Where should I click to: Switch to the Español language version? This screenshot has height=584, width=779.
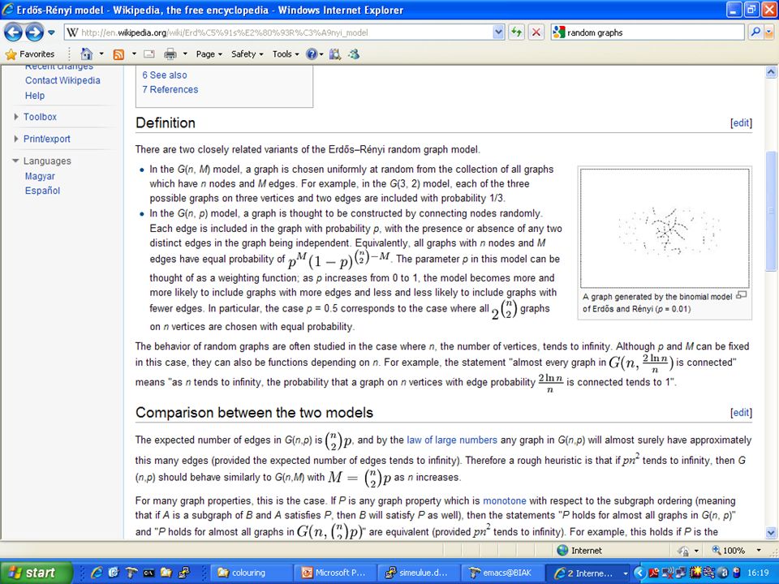[x=42, y=191]
